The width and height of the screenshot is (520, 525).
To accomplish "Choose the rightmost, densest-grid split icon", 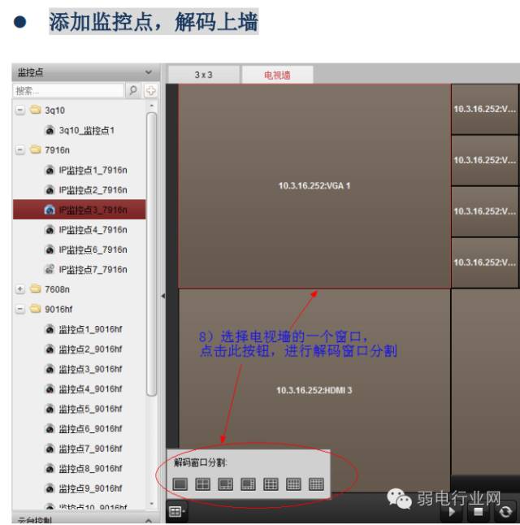I will point(316,484).
